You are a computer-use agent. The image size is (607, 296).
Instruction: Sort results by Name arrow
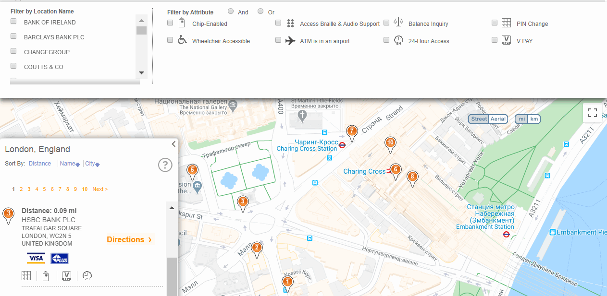pos(77,165)
